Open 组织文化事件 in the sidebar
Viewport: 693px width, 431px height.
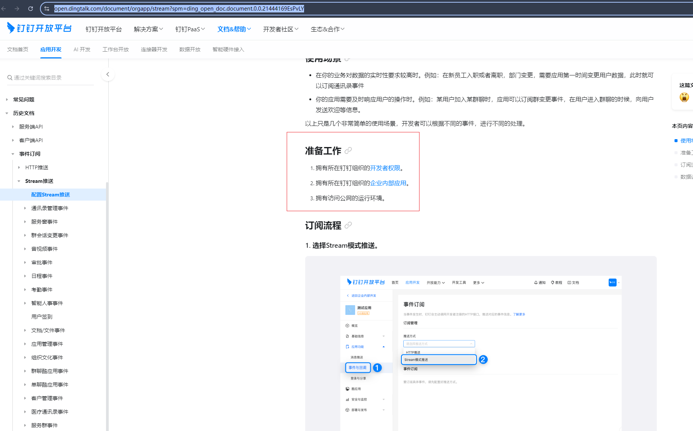coord(47,357)
